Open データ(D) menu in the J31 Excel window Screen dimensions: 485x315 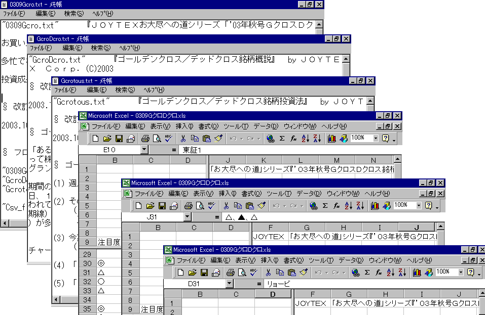click(x=309, y=194)
